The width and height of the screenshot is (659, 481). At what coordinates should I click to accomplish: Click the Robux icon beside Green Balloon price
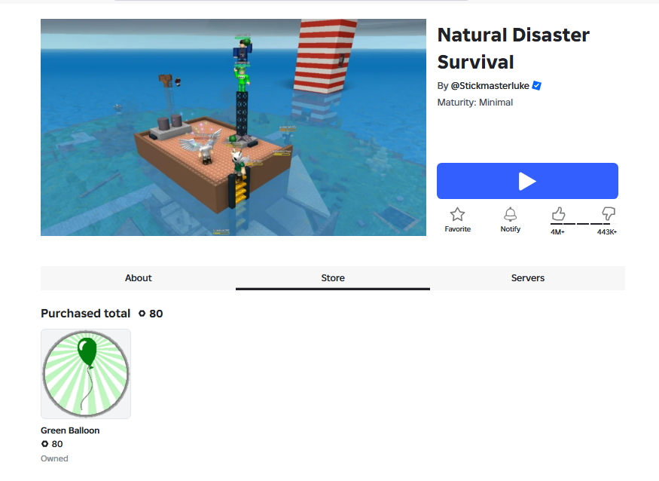44,444
